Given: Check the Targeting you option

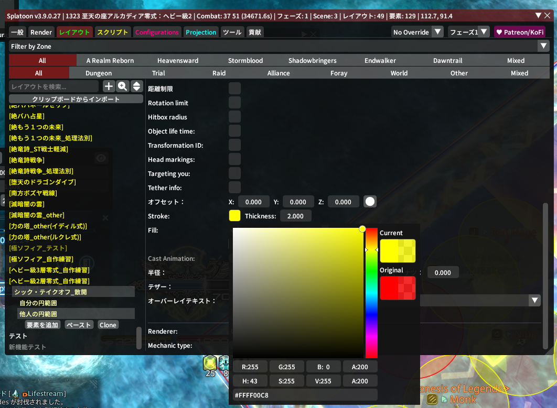Looking at the screenshot, I should click(x=234, y=173).
